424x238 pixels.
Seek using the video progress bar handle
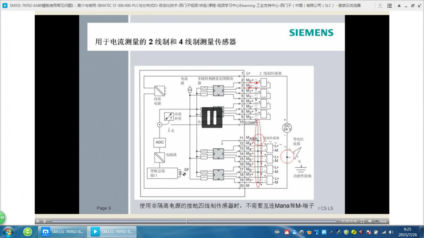[187, 221]
